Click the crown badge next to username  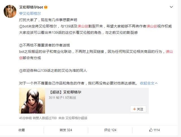coord(46,7)
